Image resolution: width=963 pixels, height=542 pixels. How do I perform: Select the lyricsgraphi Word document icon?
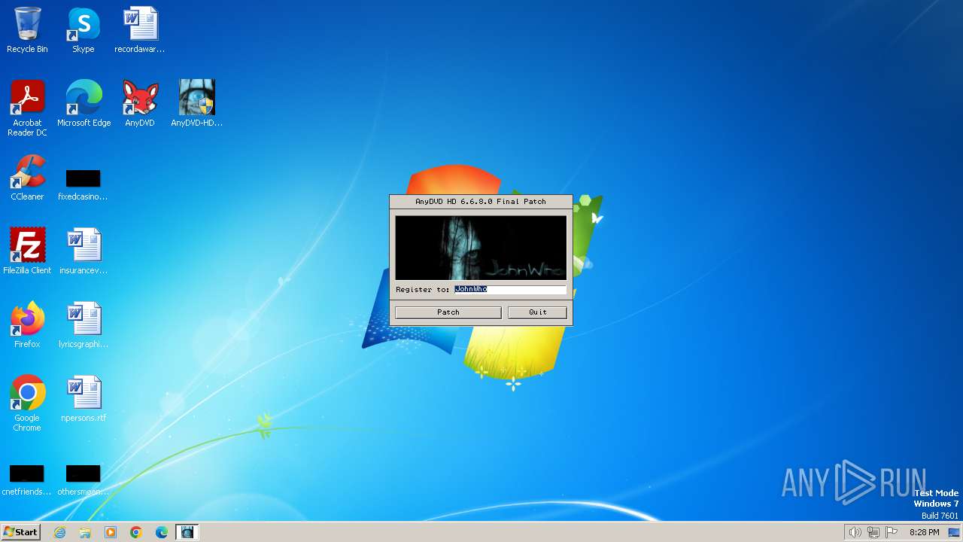point(84,325)
